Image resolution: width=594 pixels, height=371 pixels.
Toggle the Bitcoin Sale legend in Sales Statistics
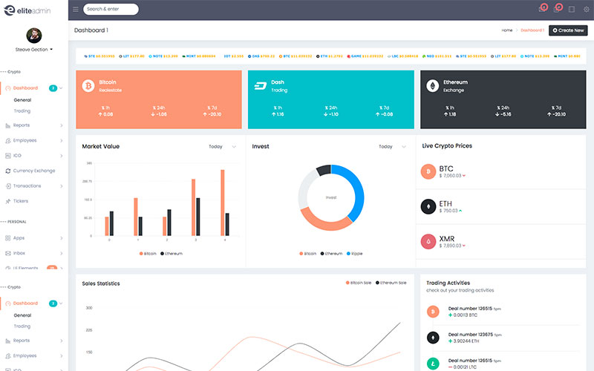(x=359, y=283)
